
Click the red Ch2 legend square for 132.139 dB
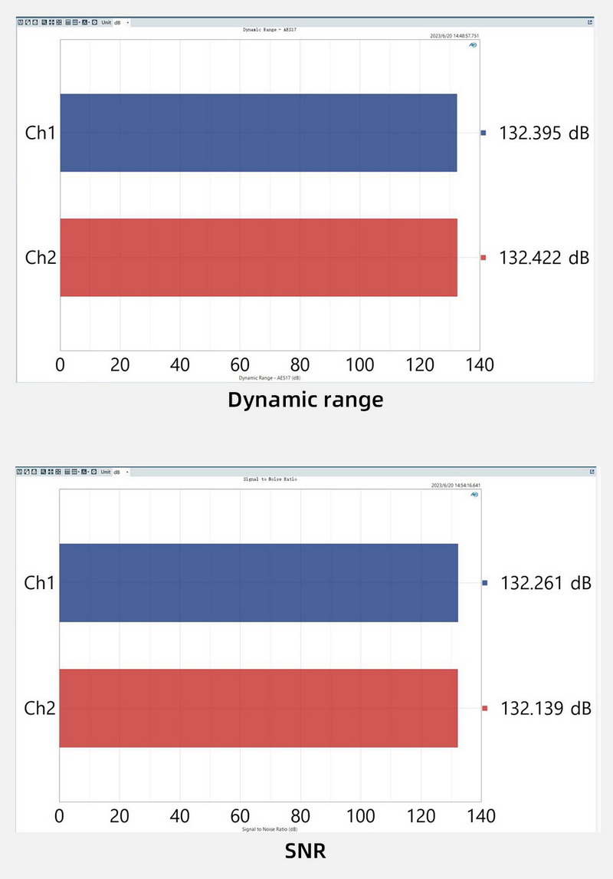coord(484,708)
